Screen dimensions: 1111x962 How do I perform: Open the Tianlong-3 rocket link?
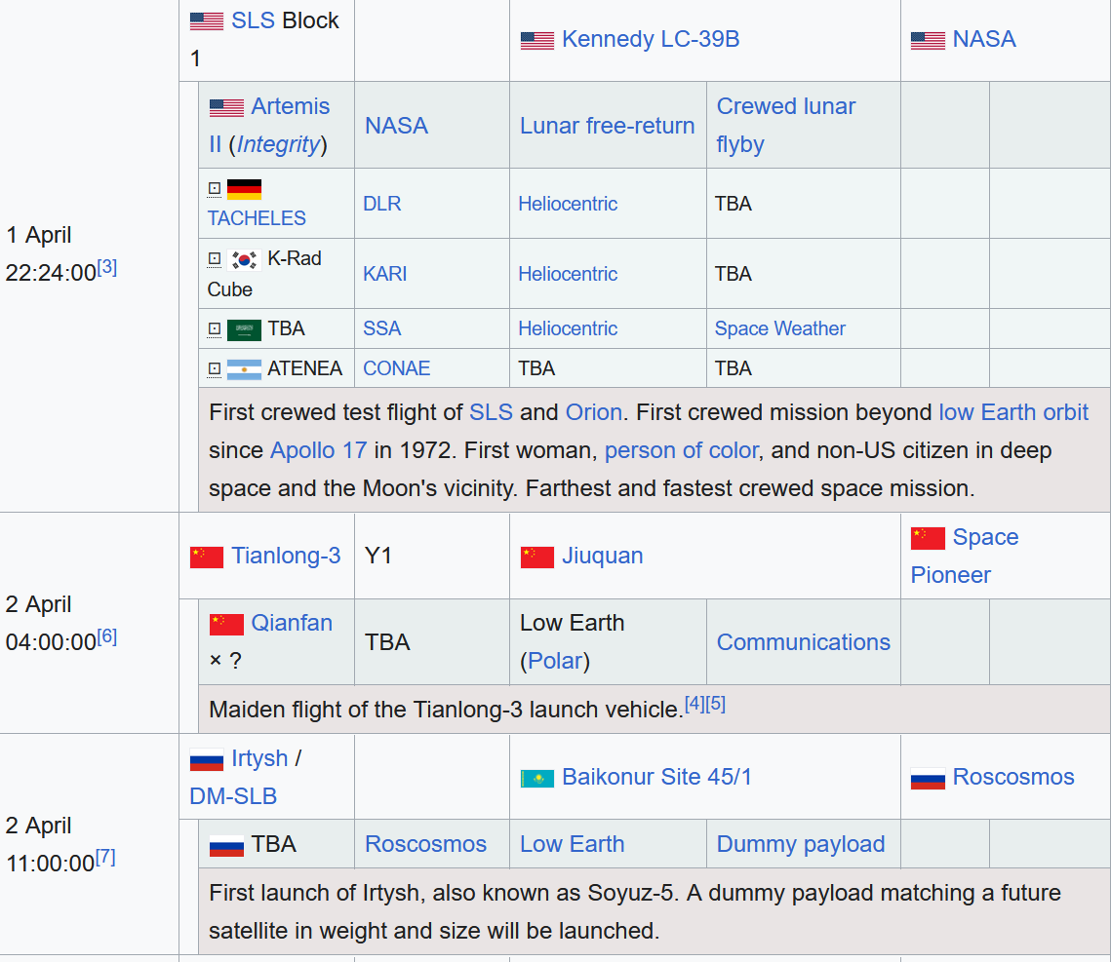pos(286,556)
